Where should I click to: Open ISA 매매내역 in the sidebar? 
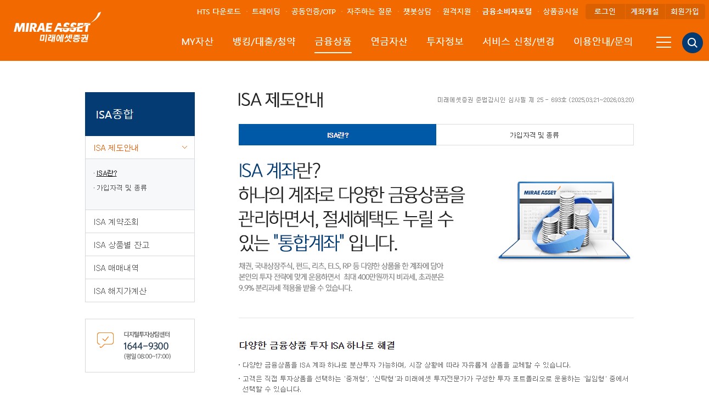click(140, 268)
